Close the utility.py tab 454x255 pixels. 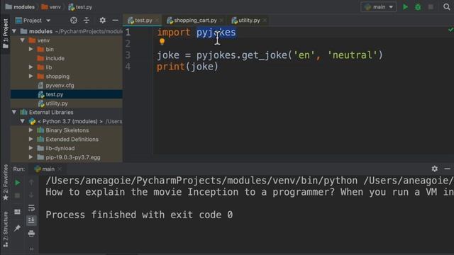pos(265,21)
